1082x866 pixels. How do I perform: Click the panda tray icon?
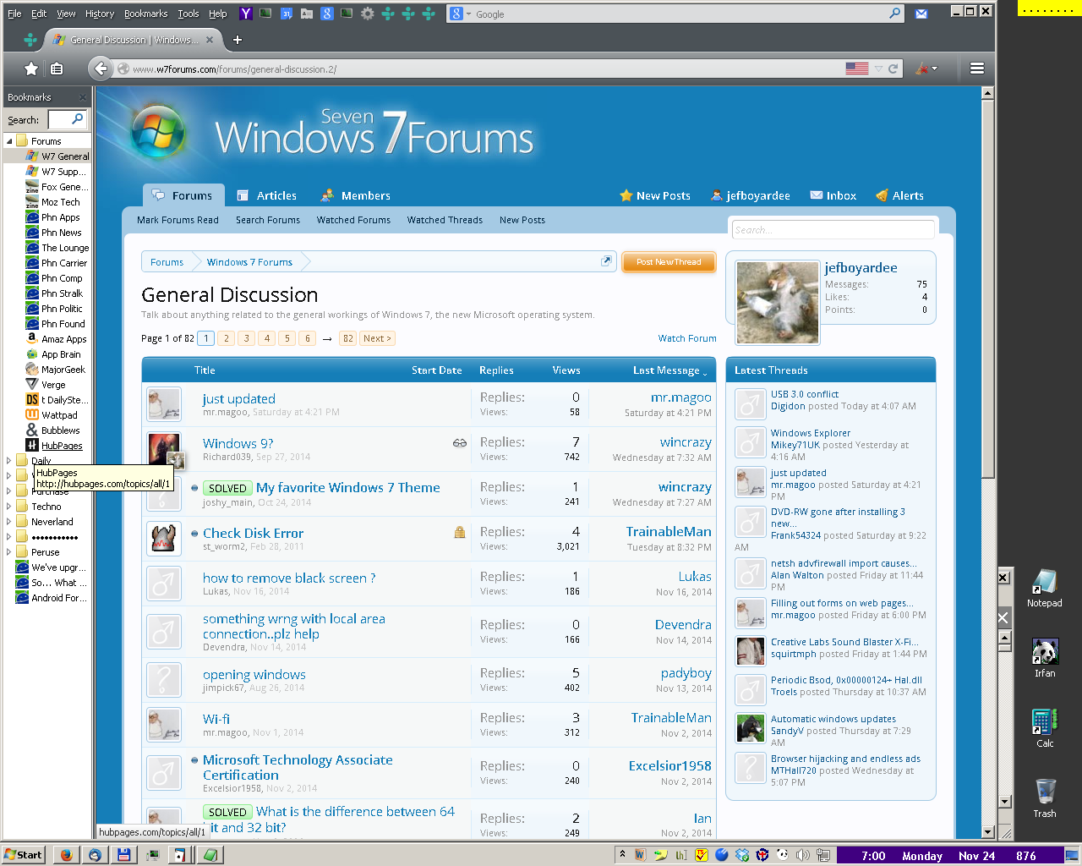(x=782, y=855)
